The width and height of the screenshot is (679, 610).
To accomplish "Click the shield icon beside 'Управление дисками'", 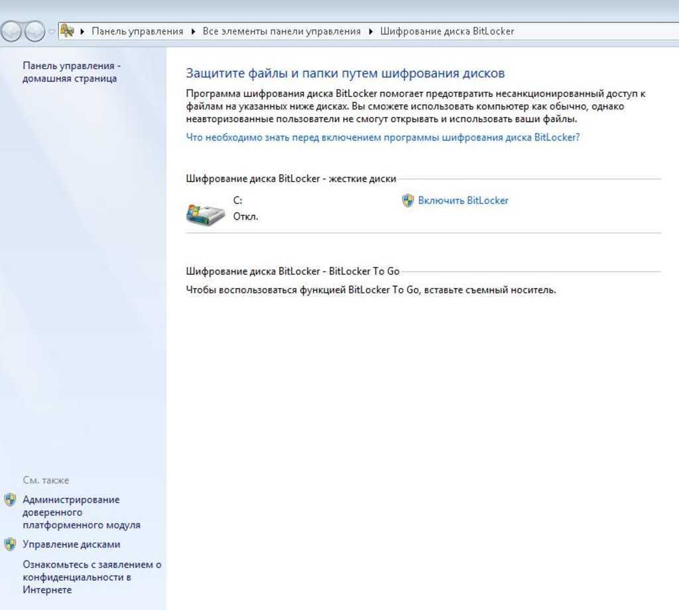I will click(10, 544).
